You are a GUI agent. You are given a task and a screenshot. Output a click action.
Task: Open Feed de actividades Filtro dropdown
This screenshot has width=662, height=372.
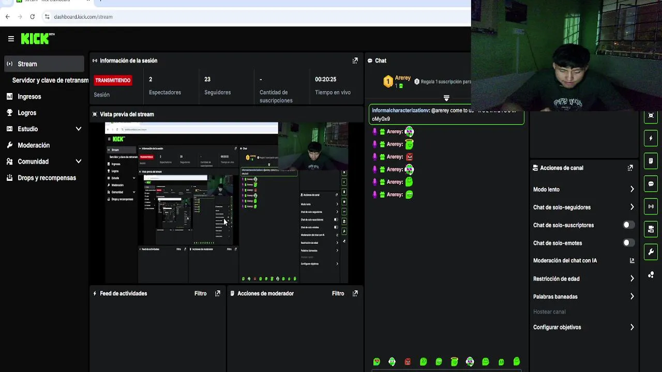point(200,293)
